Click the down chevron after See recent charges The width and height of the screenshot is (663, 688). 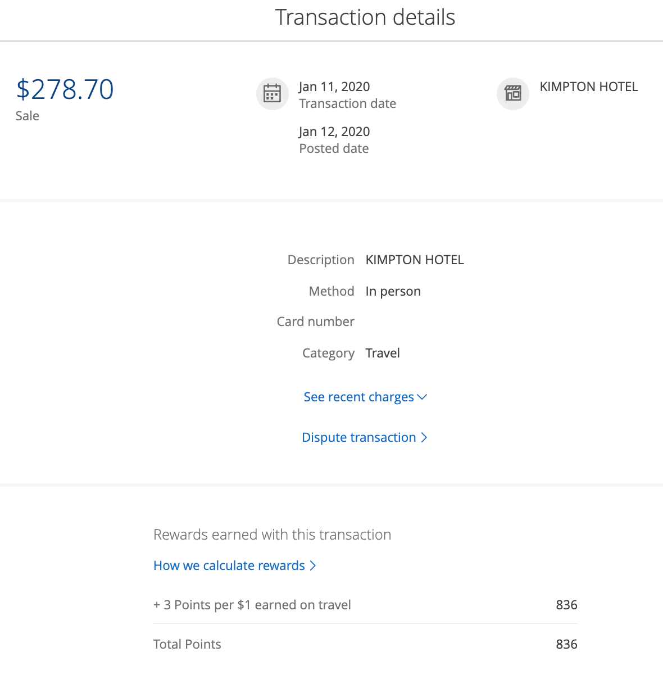coord(423,397)
